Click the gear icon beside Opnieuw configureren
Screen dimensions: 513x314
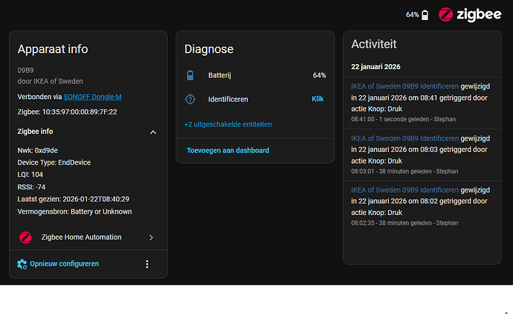pos(22,263)
